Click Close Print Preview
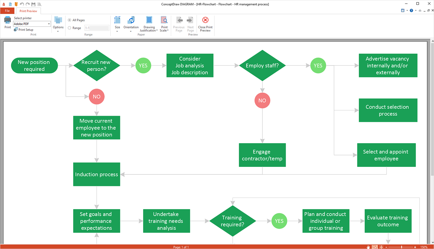Screen dimensions: 434x249 pos(205,24)
